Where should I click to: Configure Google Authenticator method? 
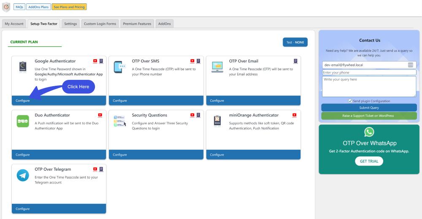59,100
